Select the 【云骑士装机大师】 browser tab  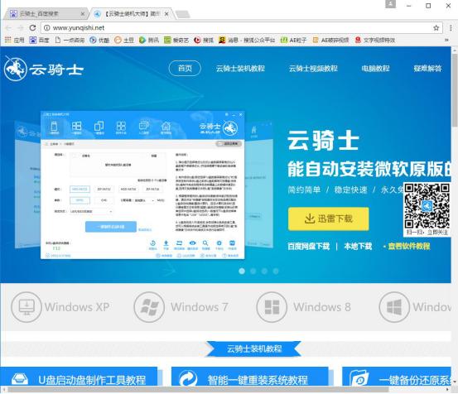click(132, 14)
